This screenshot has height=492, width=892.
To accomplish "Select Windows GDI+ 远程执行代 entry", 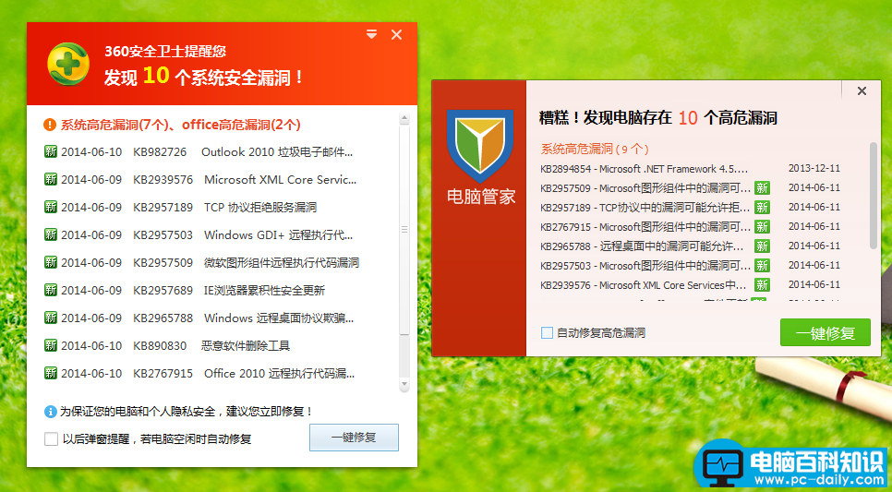I will pyautogui.click(x=279, y=234).
